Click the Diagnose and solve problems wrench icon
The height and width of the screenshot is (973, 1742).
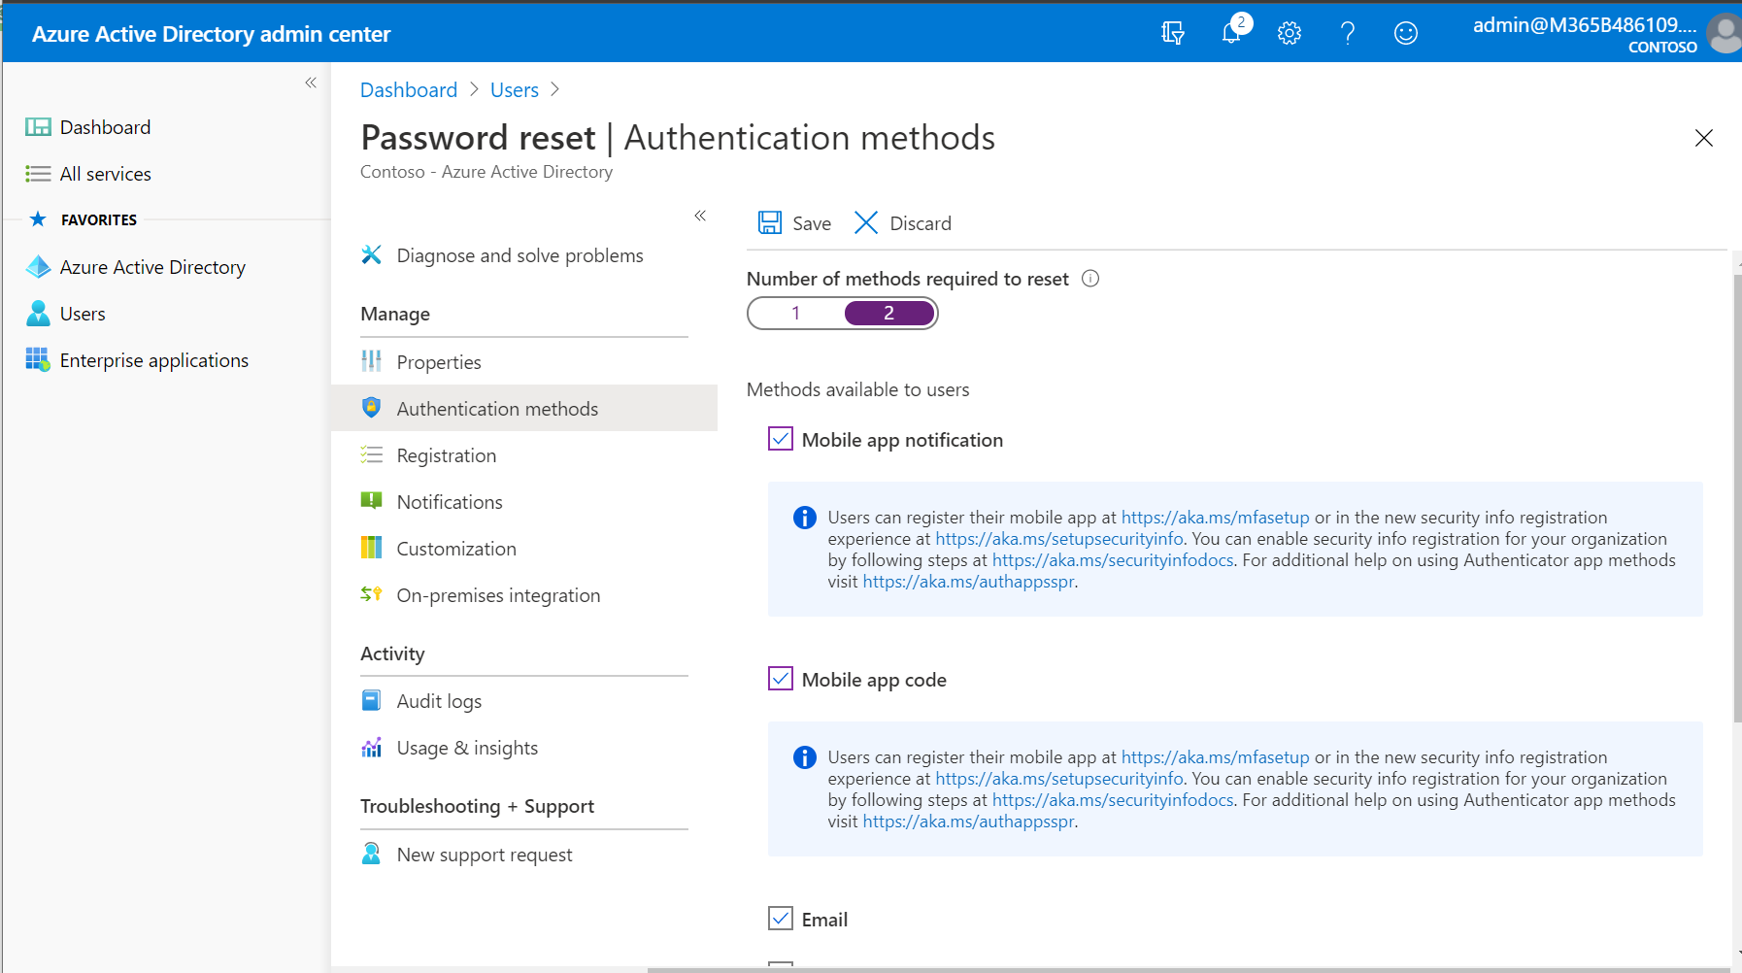[x=371, y=254]
